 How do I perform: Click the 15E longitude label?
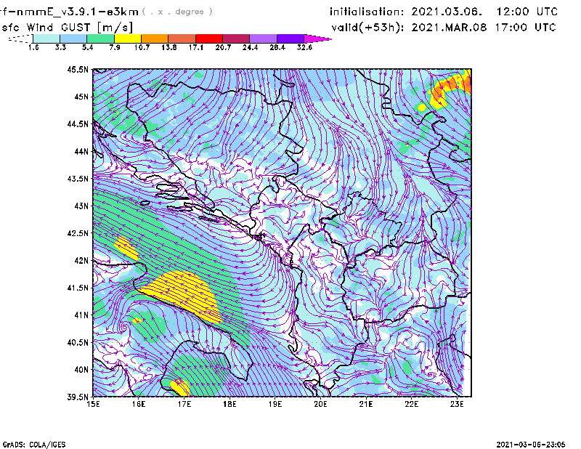[93, 404]
